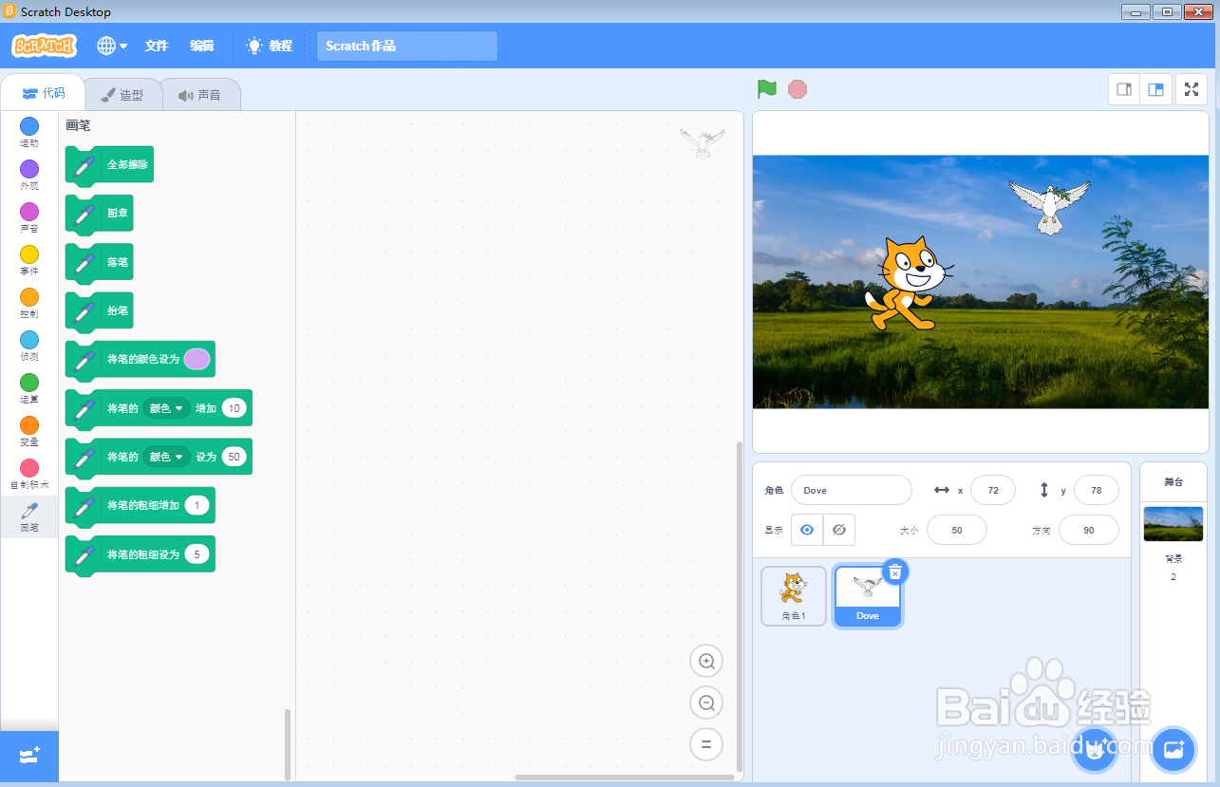Select the 外观 block category
Image resolution: width=1220 pixels, height=787 pixels.
click(x=29, y=176)
